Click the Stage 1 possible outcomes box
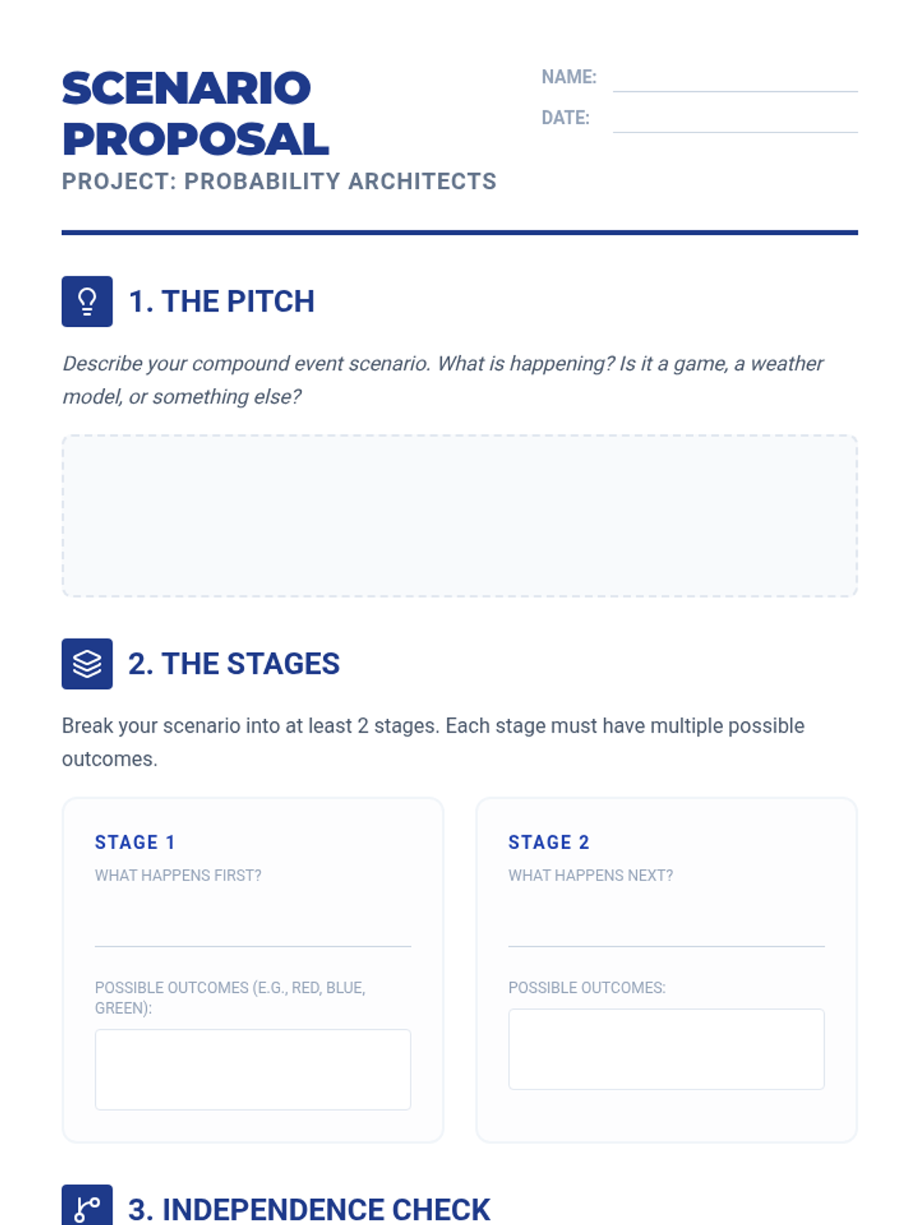The width and height of the screenshot is (919, 1225). point(253,1070)
